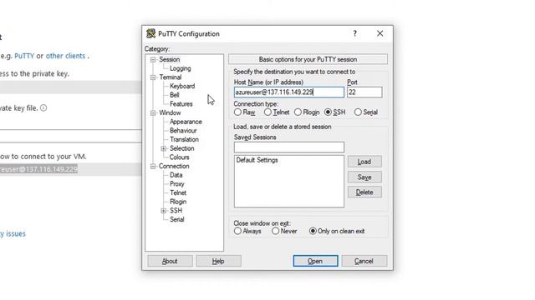Click the About button
The image size is (535, 300).
[x=170, y=261]
